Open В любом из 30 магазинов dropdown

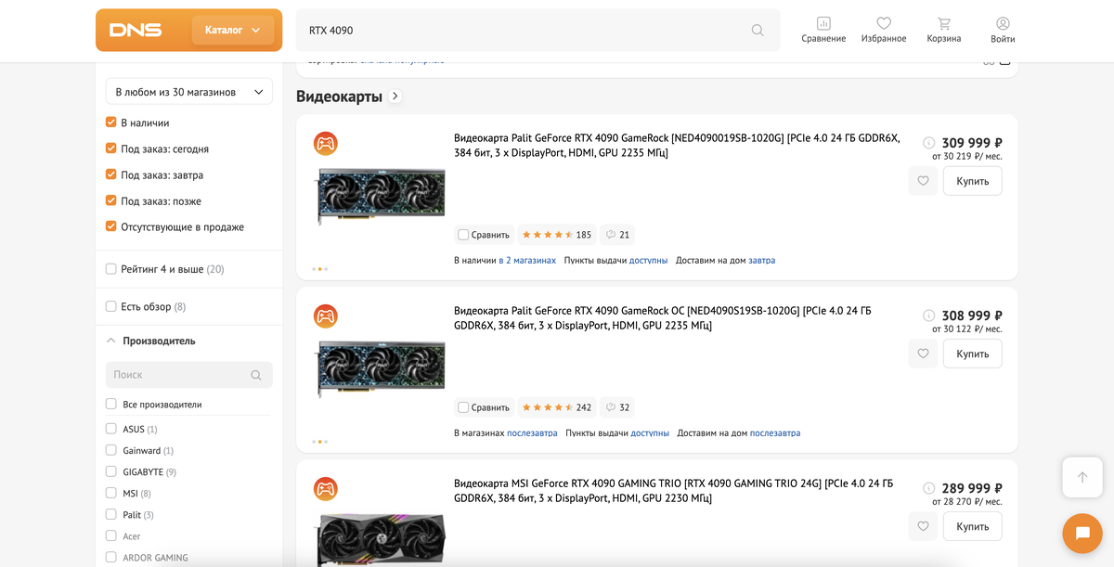point(189,92)
